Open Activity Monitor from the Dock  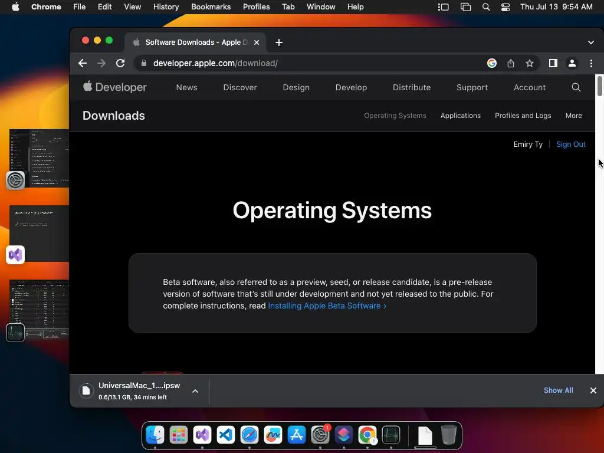pyautogui.click(x=391, y=435)
